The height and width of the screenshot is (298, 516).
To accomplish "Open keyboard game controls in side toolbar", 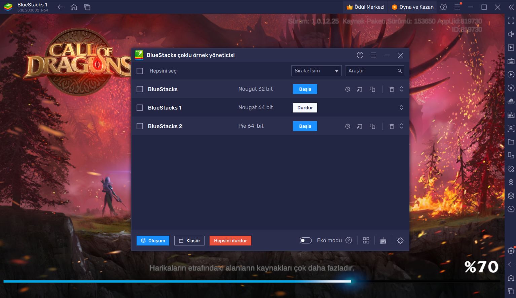I will pyautogui.click(x=511, y=61).
